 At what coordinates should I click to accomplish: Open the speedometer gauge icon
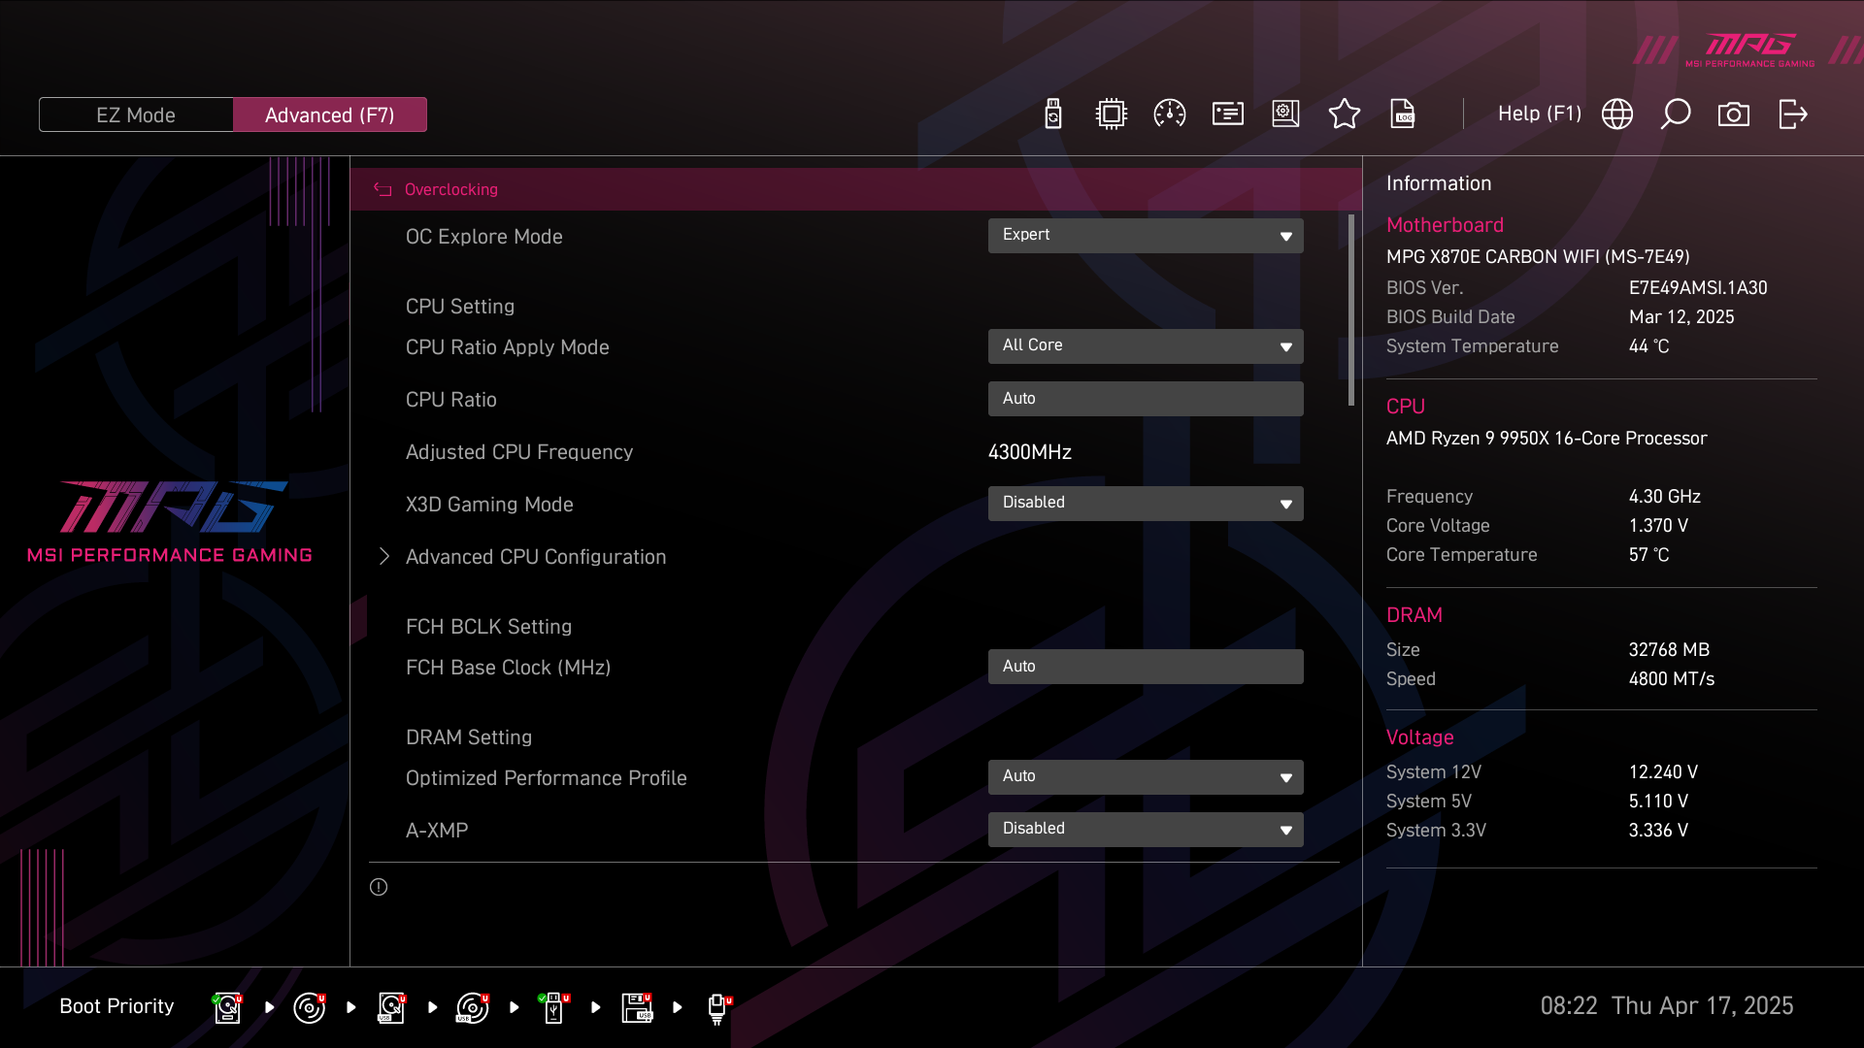coord(1169,115)
